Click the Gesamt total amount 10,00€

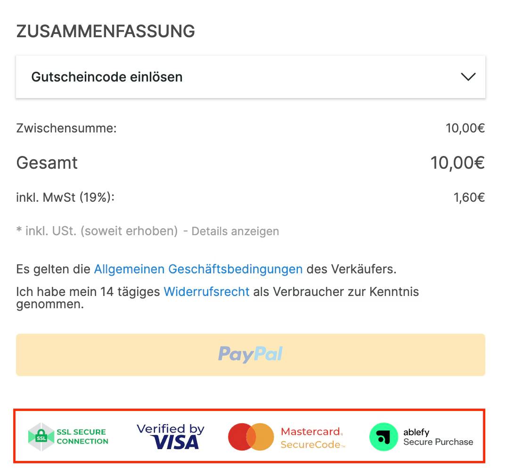(x=458, y=163)
